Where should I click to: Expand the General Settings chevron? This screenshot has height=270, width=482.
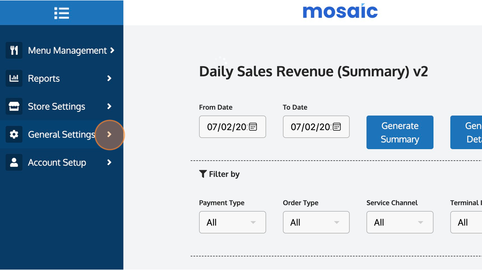coord(109,134)
